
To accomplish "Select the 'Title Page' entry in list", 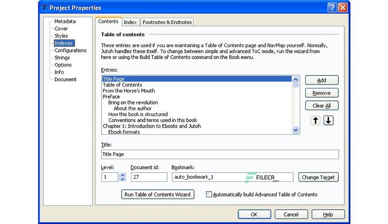I will click(x=197, y=79).
